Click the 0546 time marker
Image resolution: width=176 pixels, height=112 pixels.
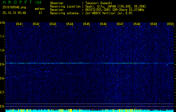(103, 24)
